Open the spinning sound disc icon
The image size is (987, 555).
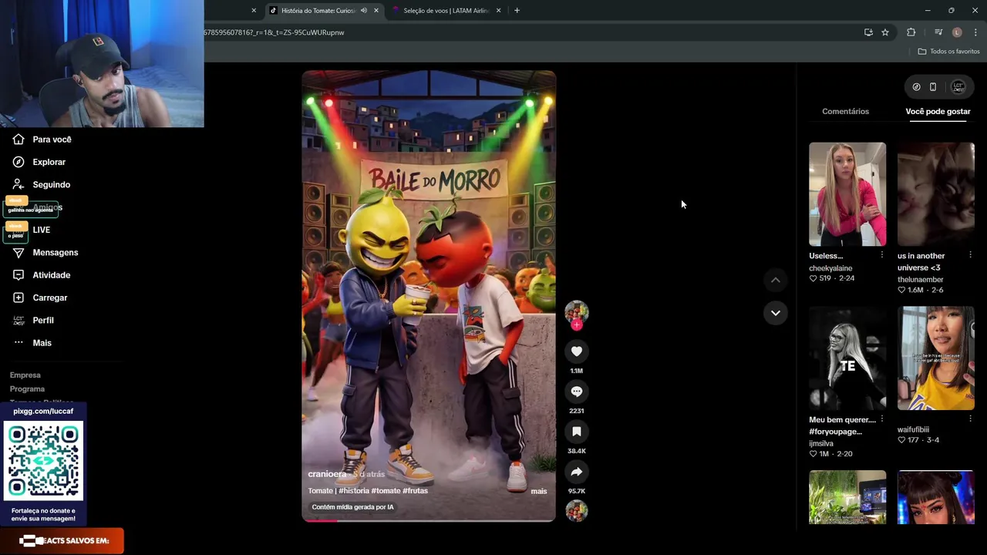(576, 510)
